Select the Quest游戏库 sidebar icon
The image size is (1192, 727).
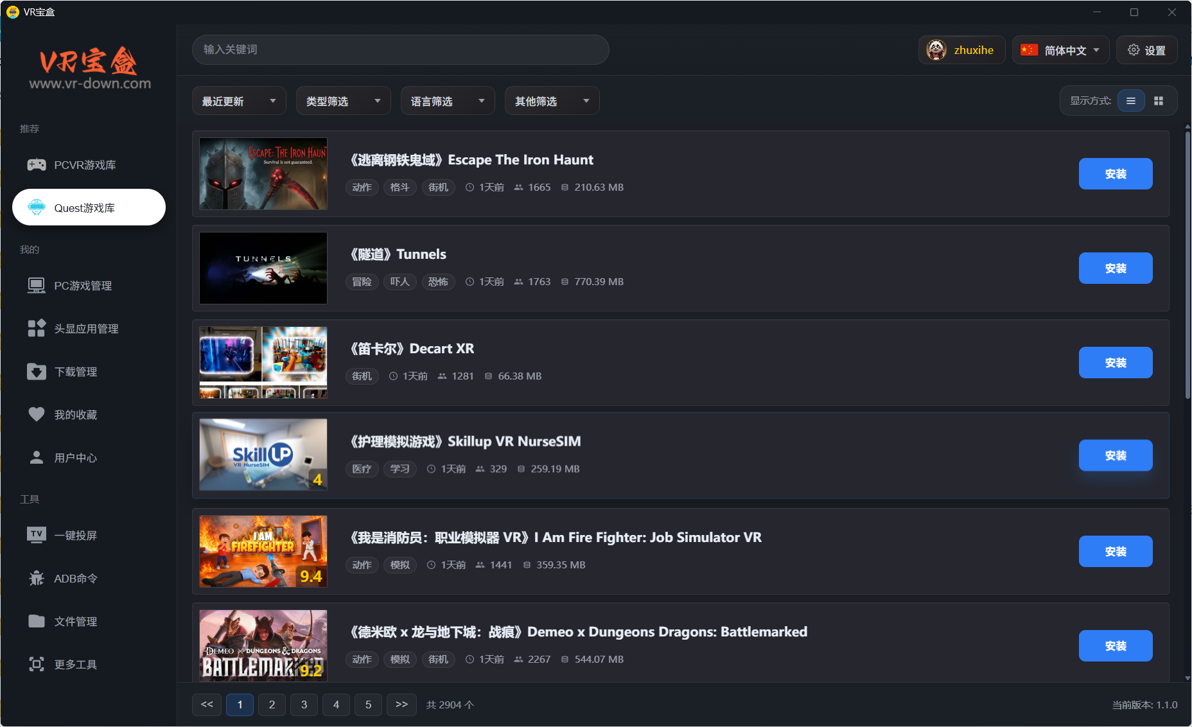pos(88,207)
